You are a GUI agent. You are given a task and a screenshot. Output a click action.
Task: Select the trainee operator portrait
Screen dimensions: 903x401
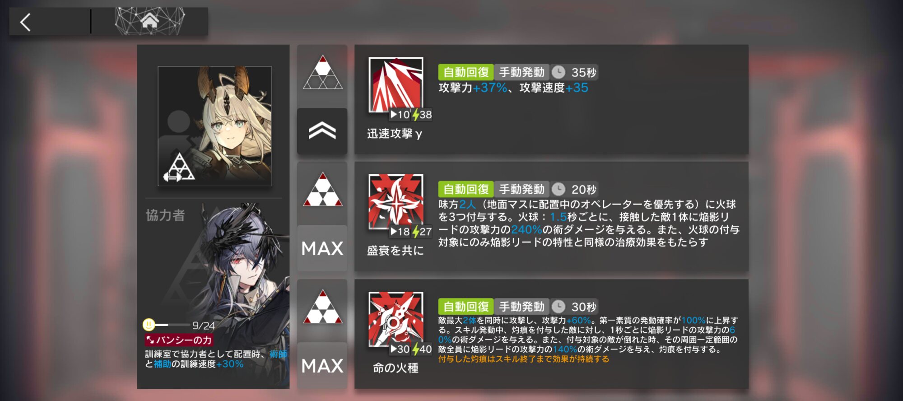pos(214,126)
